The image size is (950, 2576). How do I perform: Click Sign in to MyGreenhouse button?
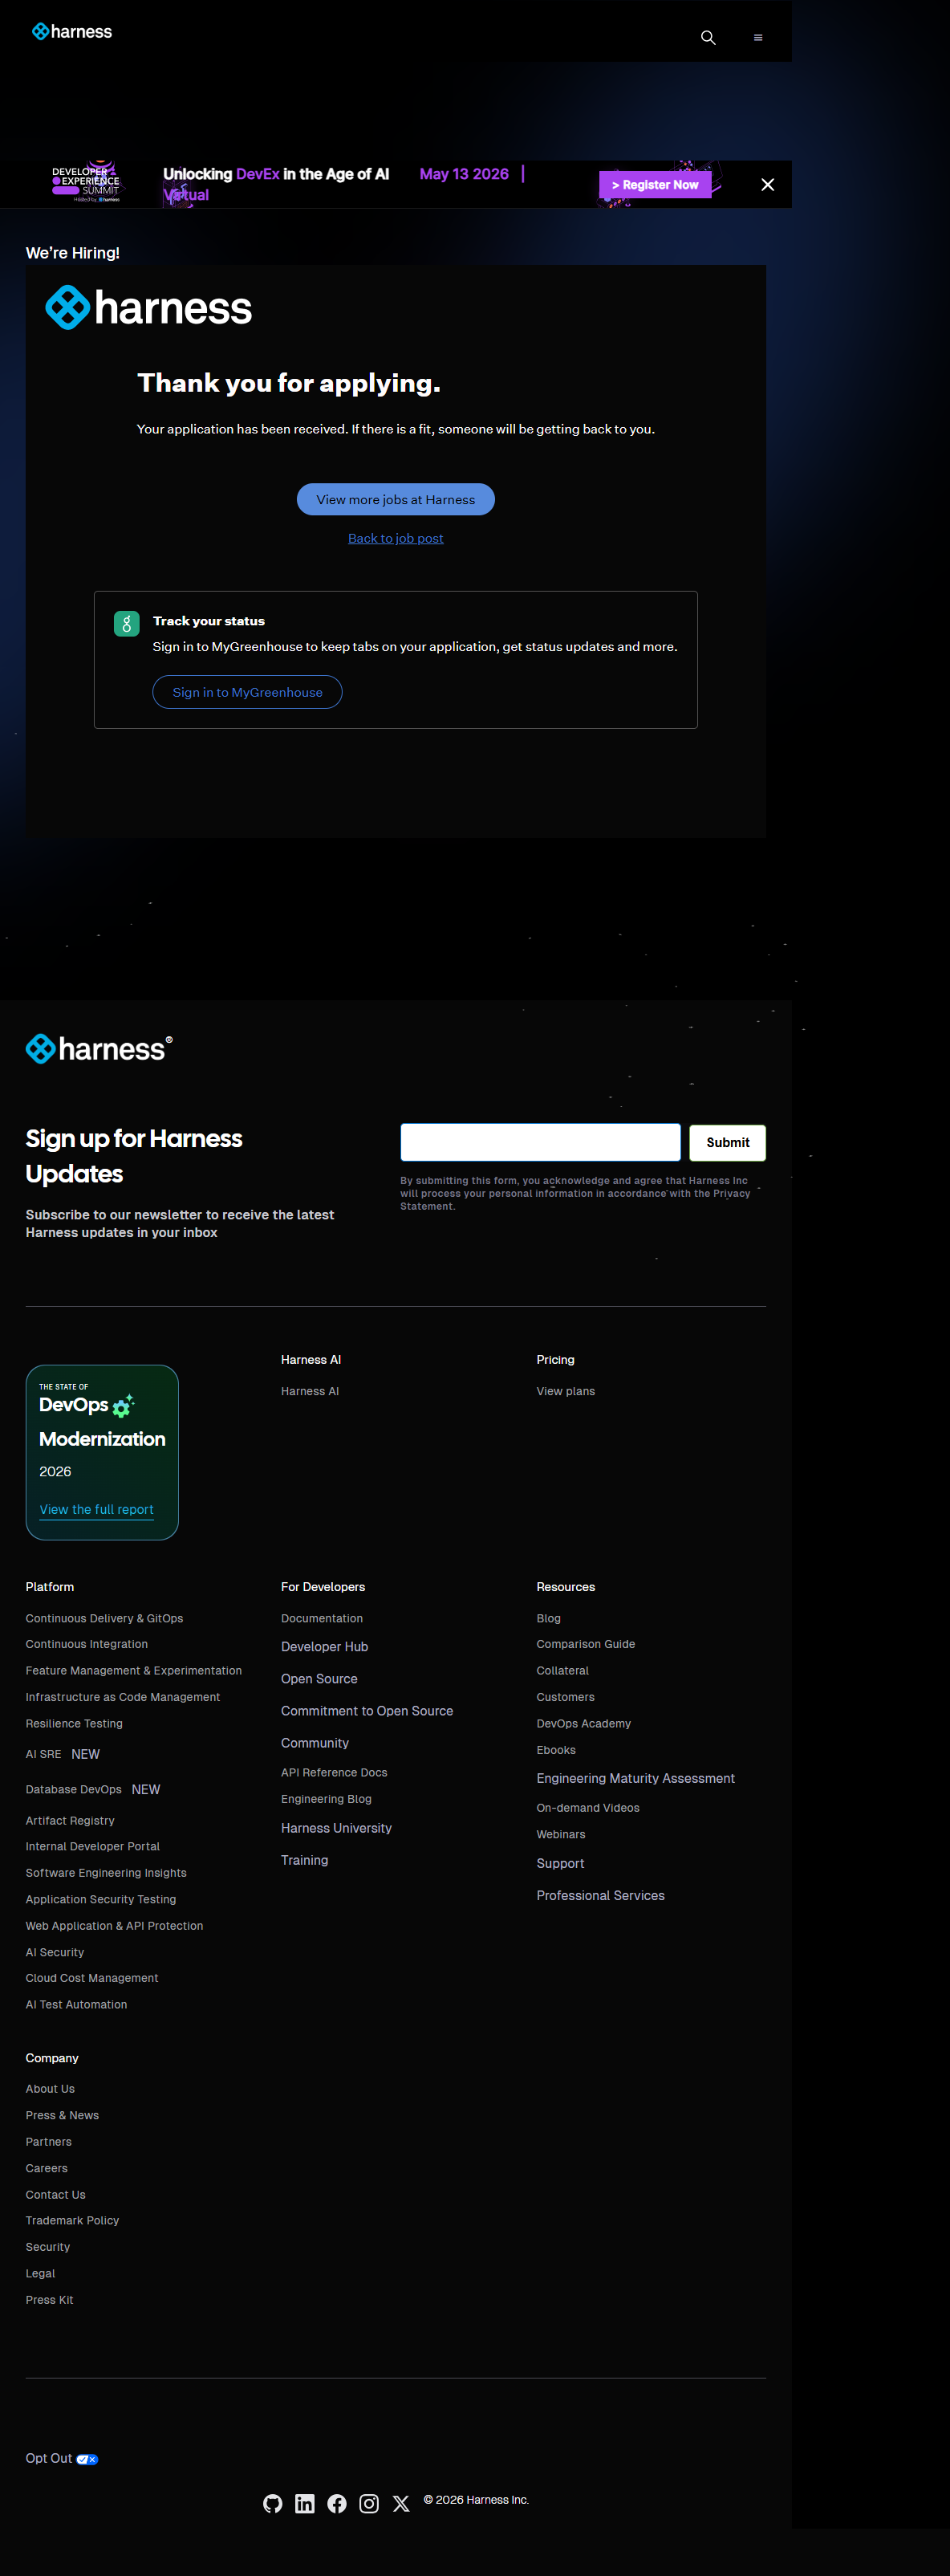tap(247, 692)
